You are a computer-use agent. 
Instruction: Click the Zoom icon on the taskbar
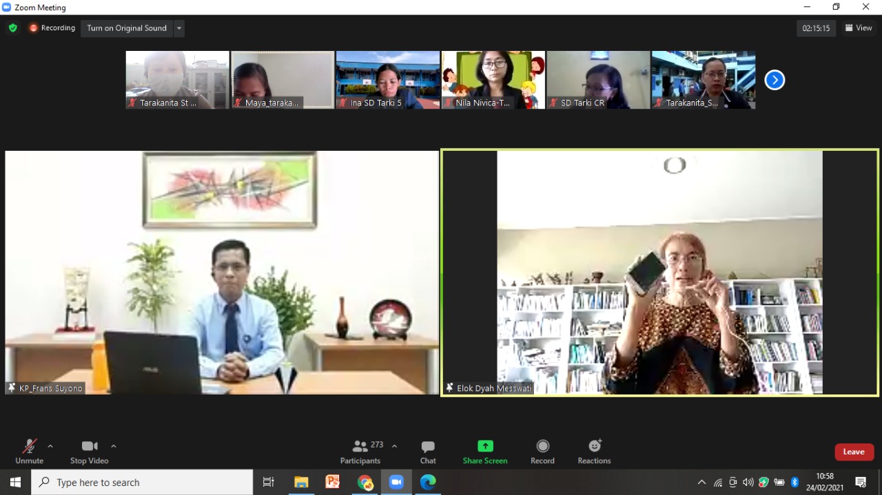[x=396, y=482]
